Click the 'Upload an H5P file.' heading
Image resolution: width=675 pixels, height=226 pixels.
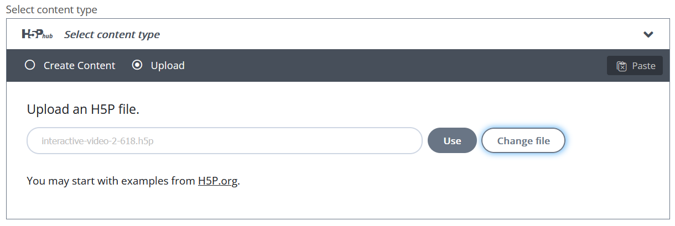(83, 109)
